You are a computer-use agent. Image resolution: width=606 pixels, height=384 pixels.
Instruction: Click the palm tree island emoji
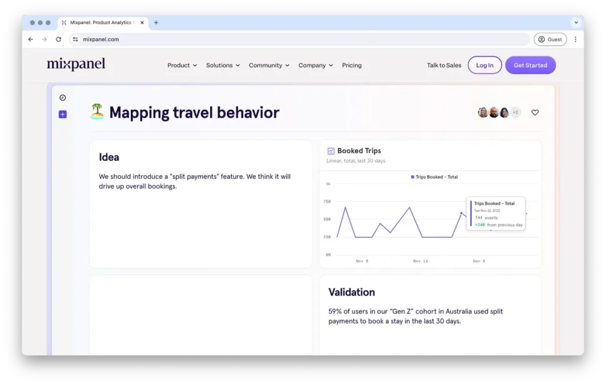point(97,112)
